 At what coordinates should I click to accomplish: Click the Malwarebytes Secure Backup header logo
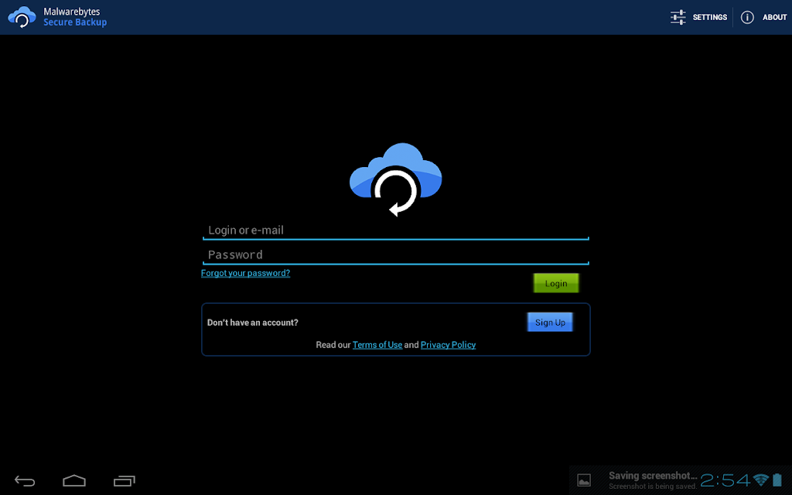tap(22, 17)
